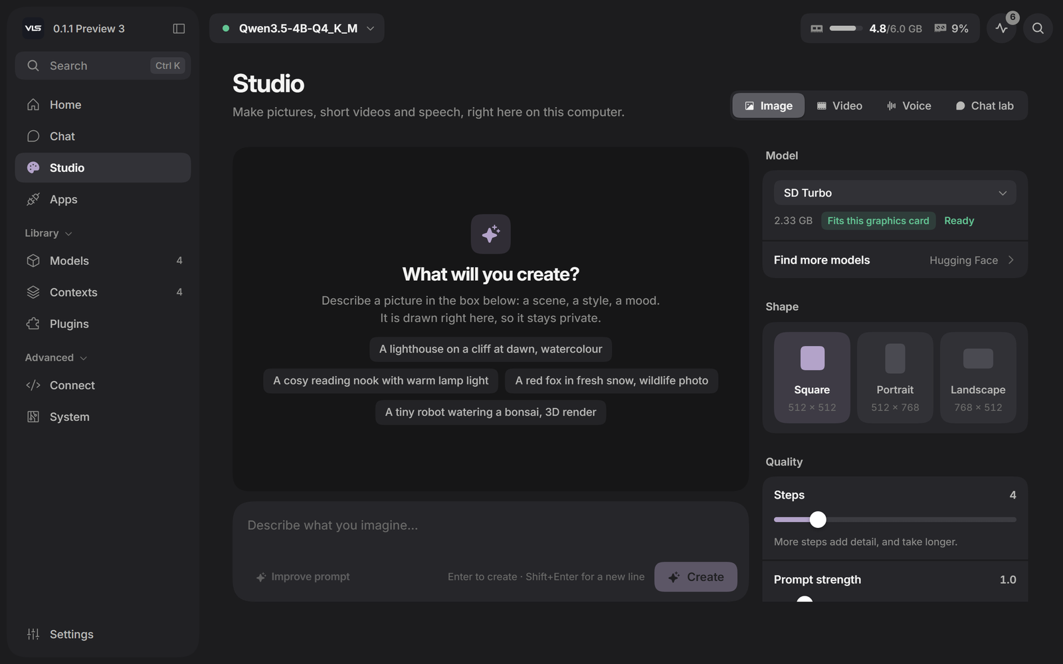Click the Settings sliders icon
This screenshot has width=1063, height=664.
click(x=33, y=634)
